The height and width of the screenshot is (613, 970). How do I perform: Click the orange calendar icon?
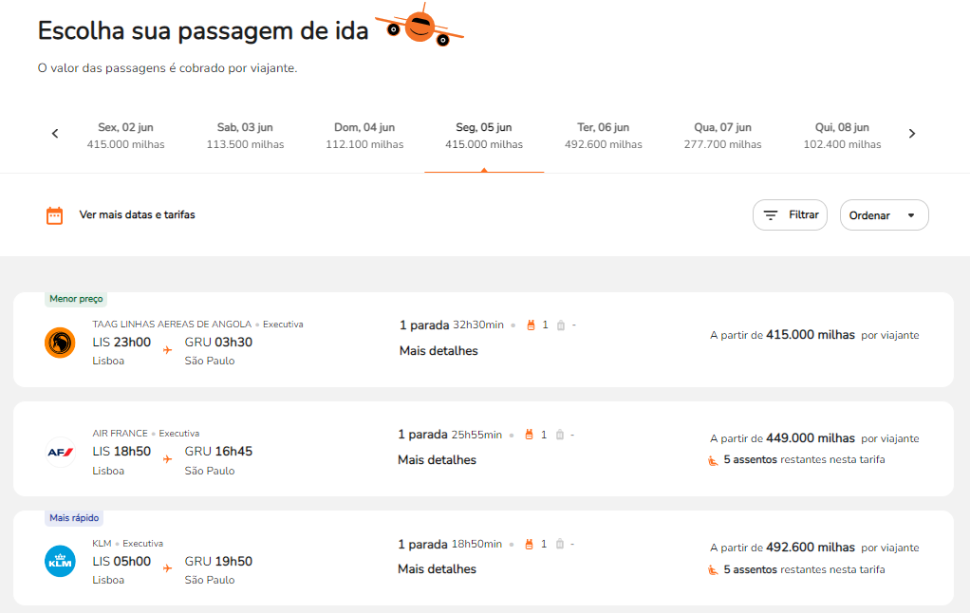coord(54,215)
